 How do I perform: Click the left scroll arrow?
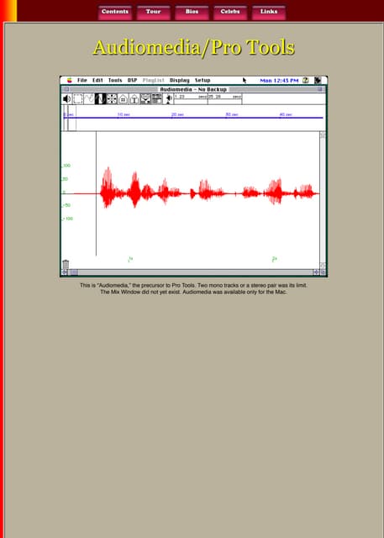point(65,272)
